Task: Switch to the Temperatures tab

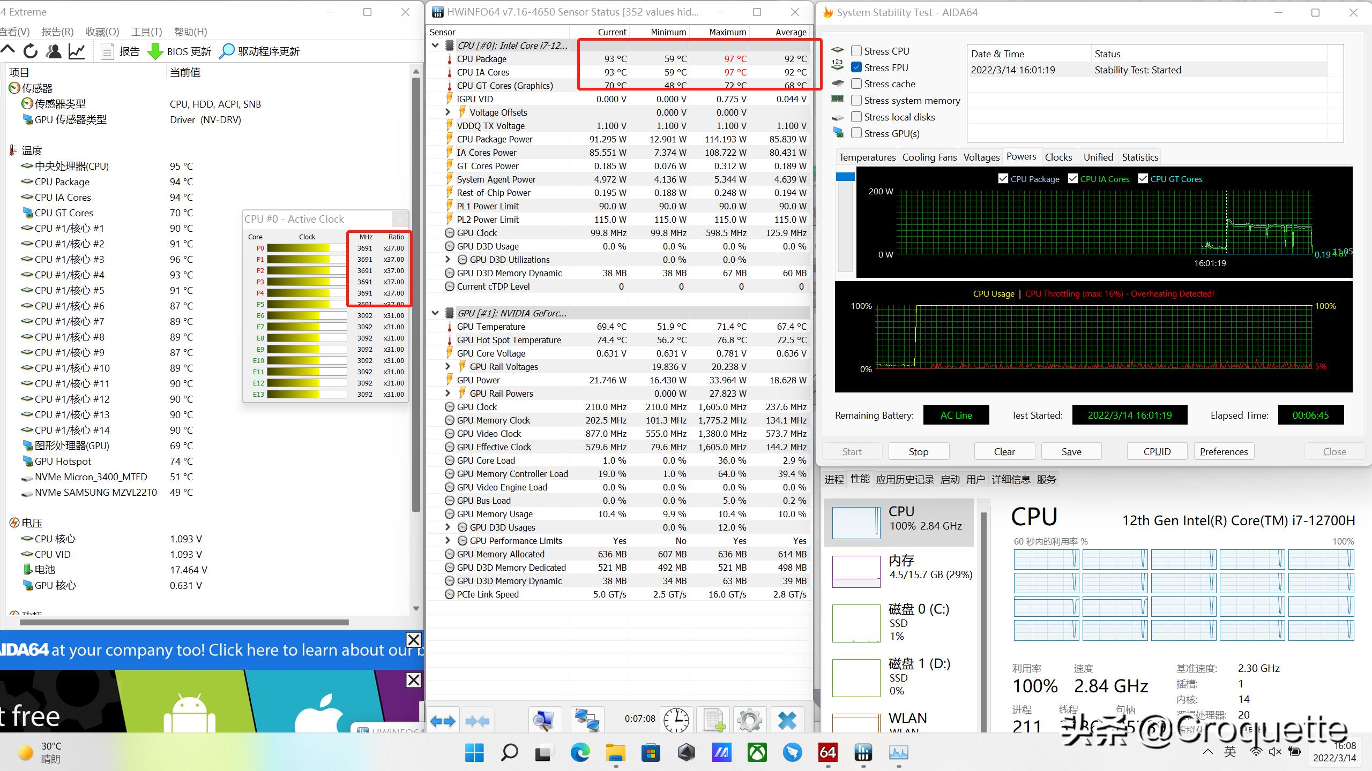Action: pos(867,157)
